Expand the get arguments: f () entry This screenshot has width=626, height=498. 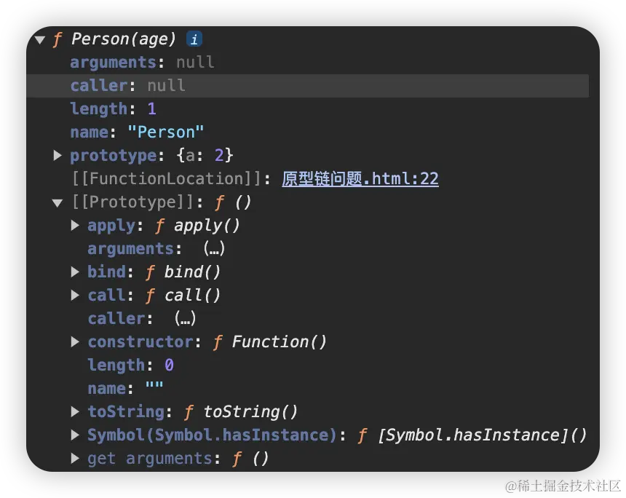(x=75, y=459)
